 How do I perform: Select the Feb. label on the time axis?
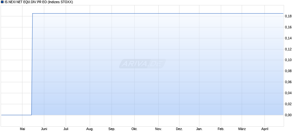tap(221, 129)
